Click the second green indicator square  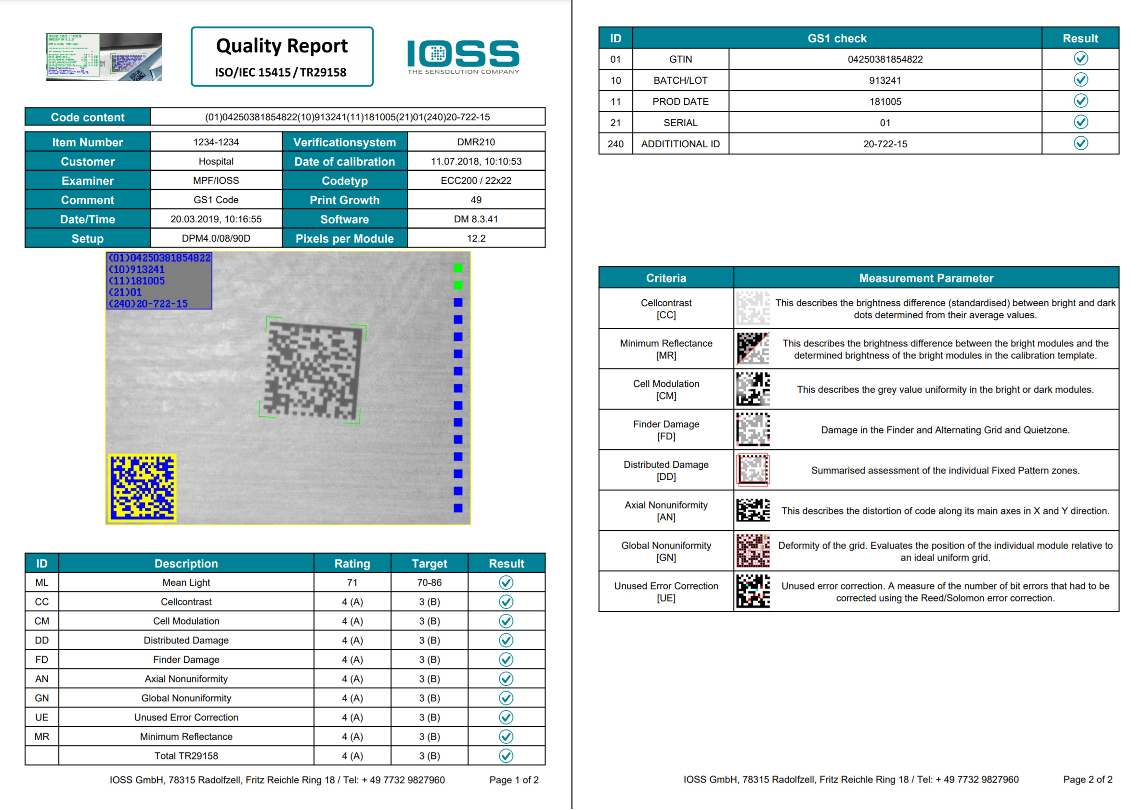coord(458,285)
